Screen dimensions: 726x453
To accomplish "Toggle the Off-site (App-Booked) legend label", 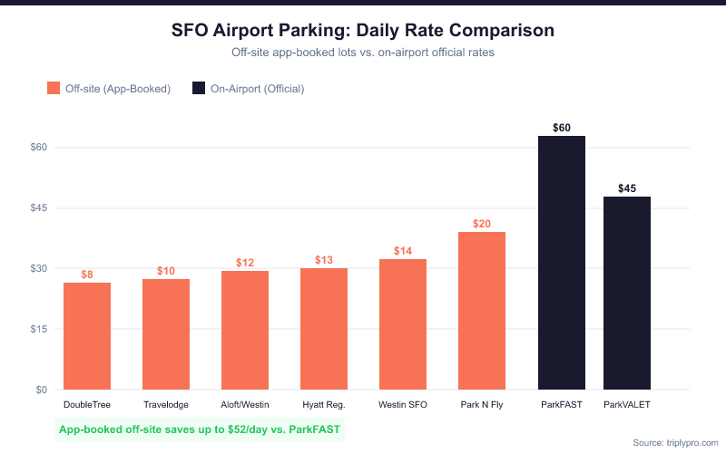I will pos(118,89).
